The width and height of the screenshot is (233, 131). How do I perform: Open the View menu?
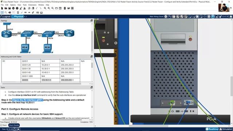coord(19,5)
